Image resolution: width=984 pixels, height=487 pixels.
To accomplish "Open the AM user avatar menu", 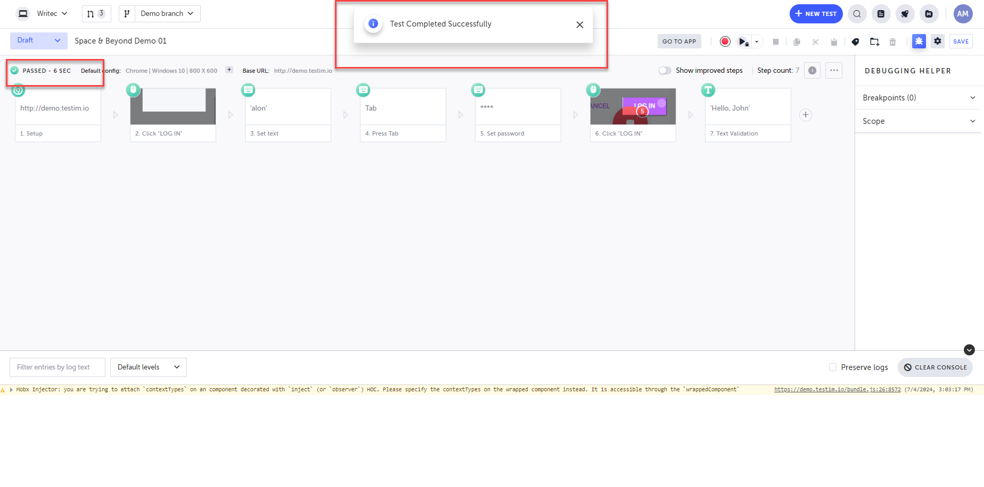I will (x=963, y=14).
